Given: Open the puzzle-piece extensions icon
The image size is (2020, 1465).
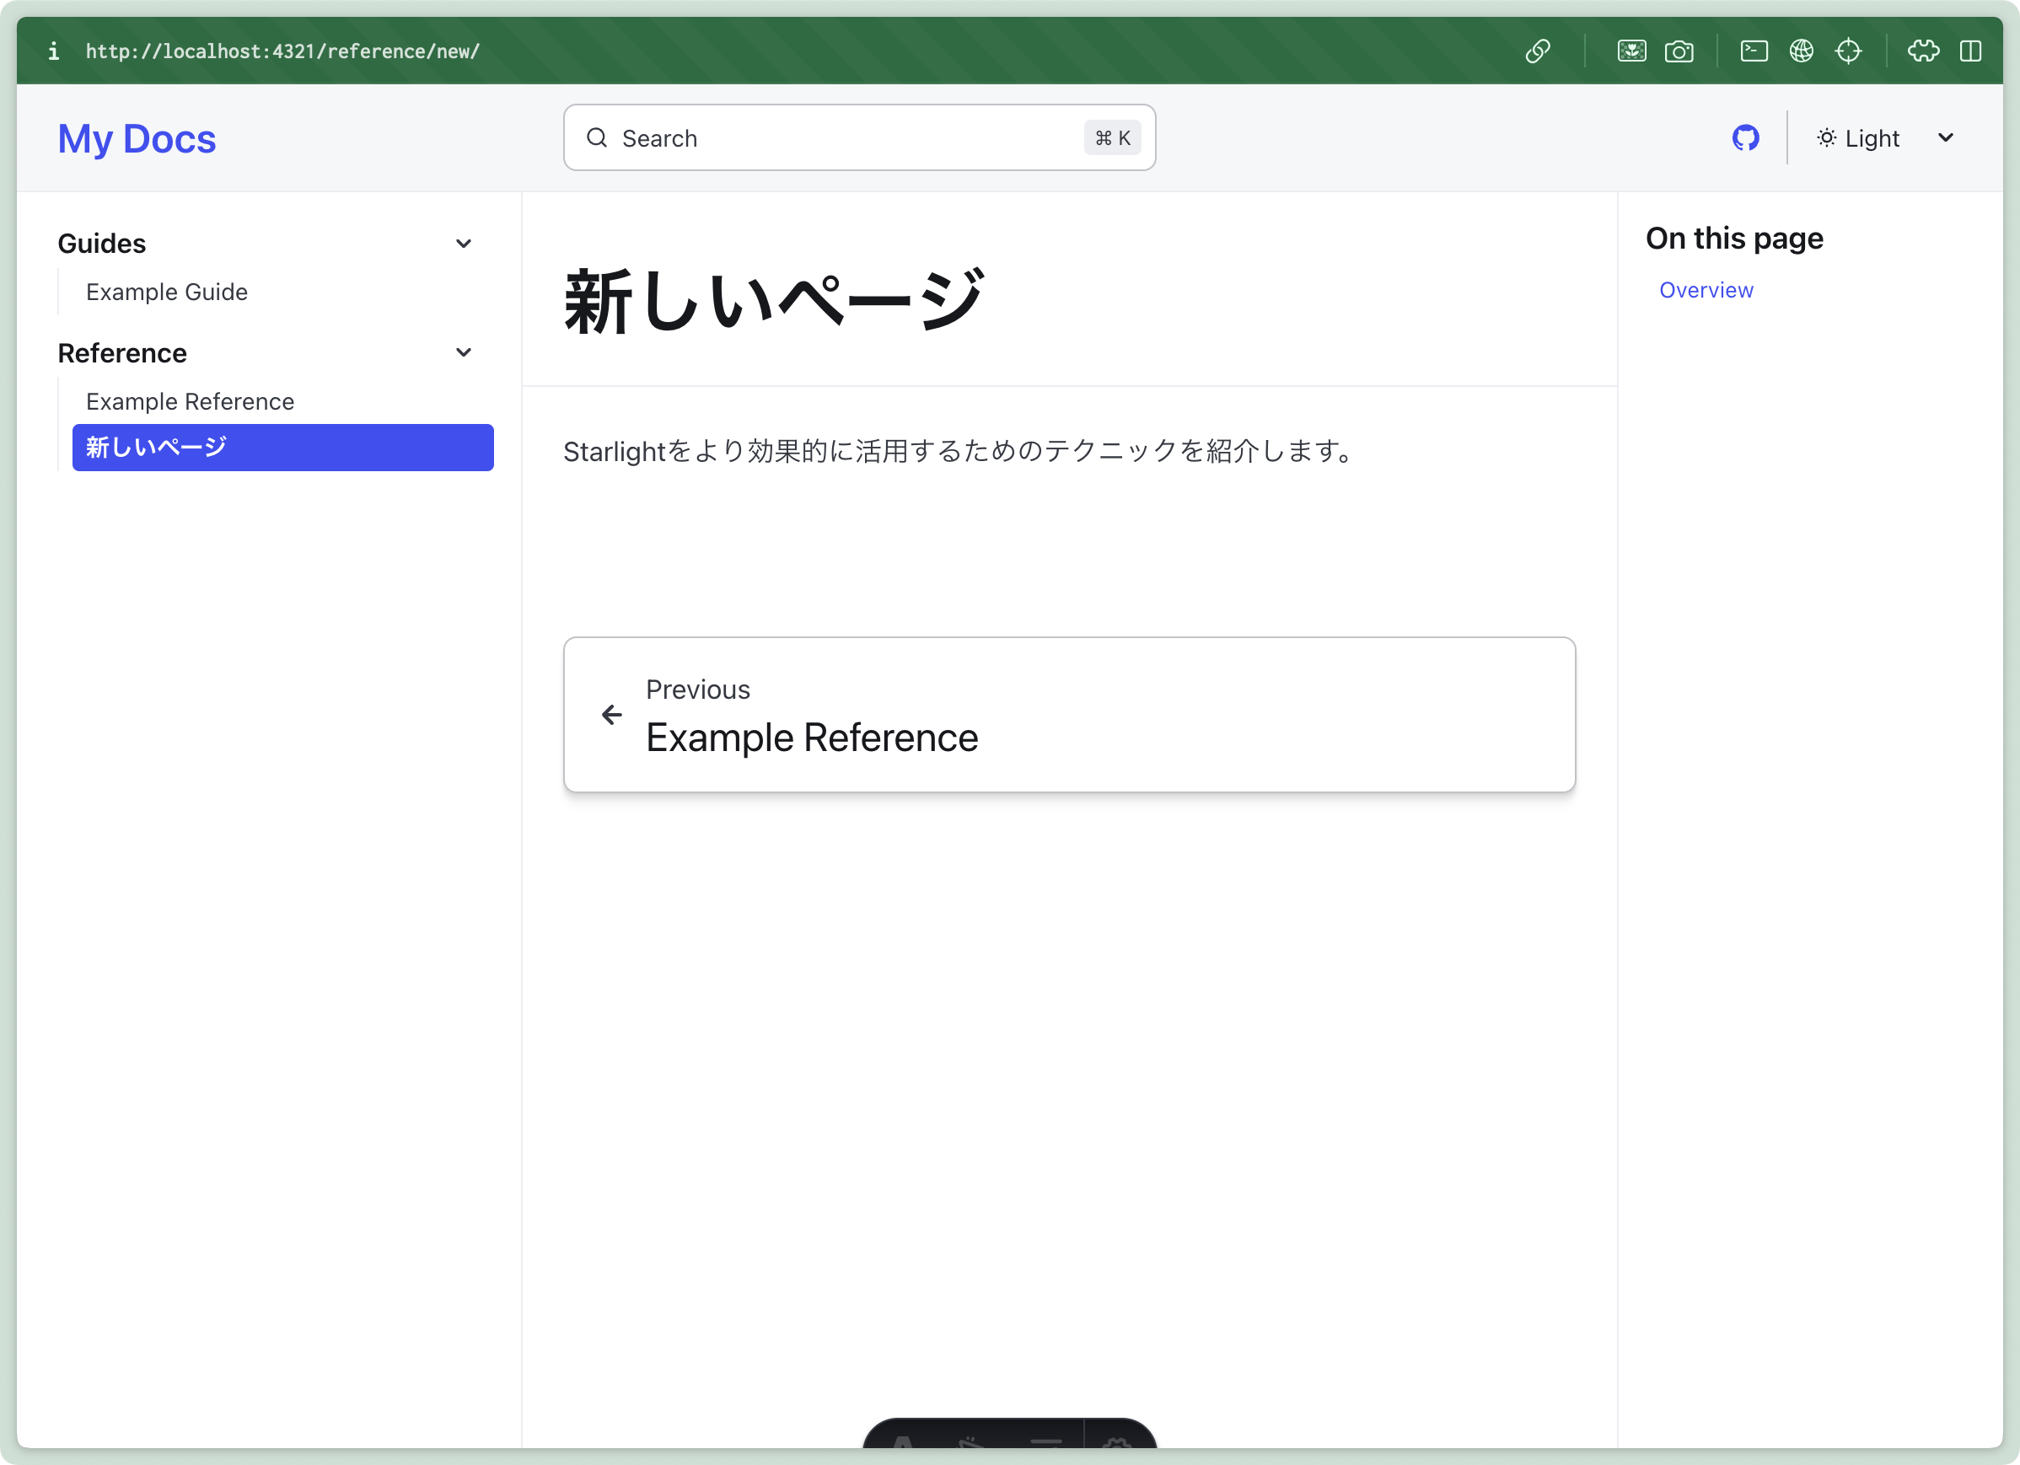Looking at the screenshot, I should coord(1923,51).
